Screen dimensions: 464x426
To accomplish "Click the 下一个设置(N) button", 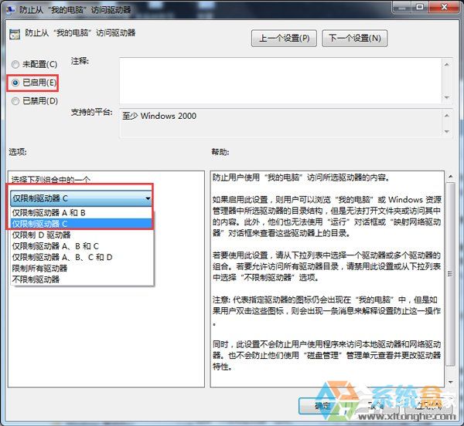I will point(354,39).
